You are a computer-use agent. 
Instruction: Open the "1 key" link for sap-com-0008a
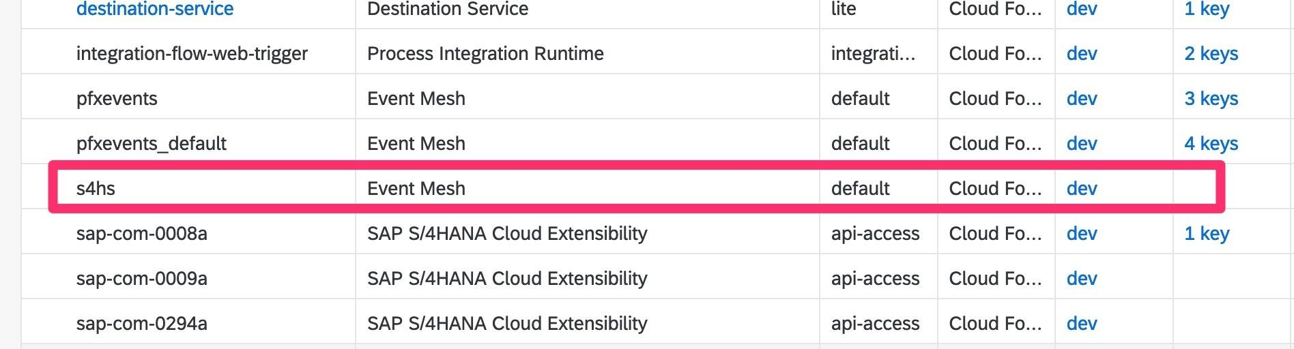[1206, 234]
